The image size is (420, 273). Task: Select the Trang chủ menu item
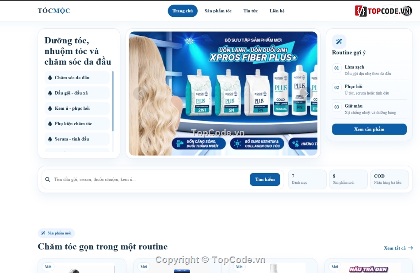(183, 11)
